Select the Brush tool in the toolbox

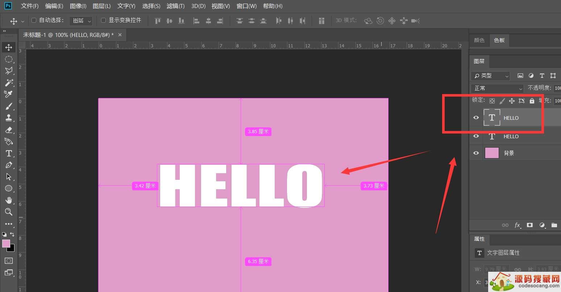point(9,106)
